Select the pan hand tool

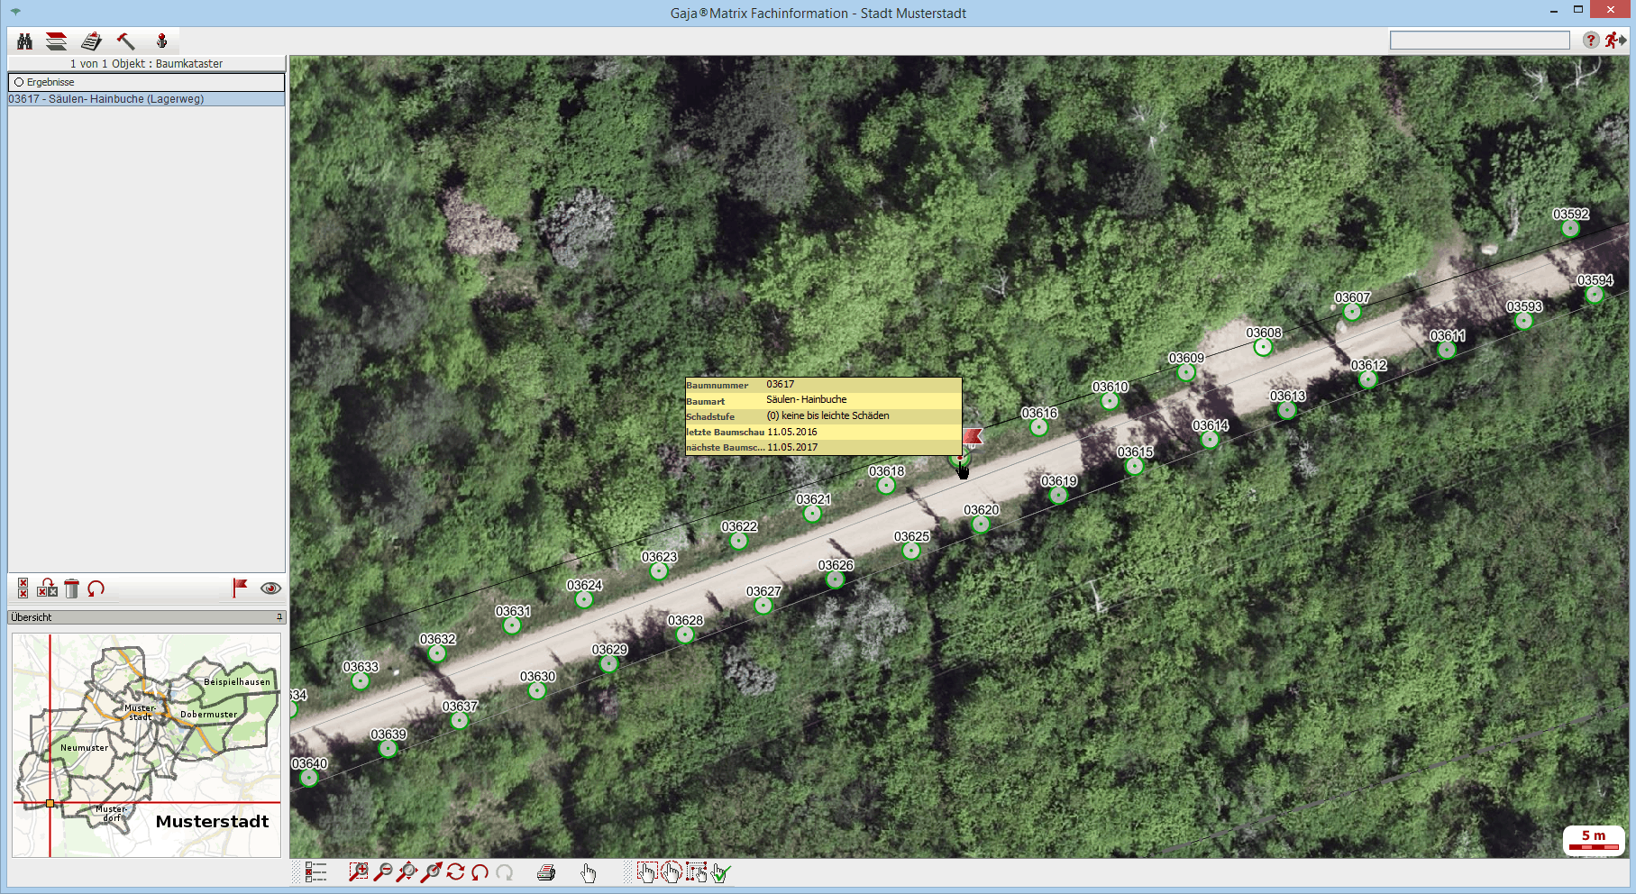coord(589,871)
